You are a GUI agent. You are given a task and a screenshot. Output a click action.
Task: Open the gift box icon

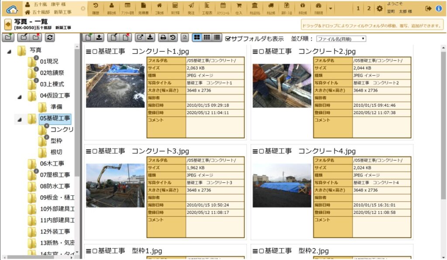click(303, 9)
